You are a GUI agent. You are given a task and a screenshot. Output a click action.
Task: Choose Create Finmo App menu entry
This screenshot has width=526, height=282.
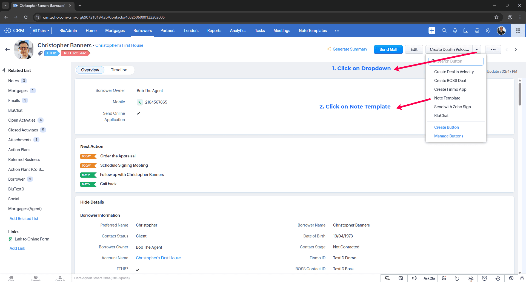(450, 89)
